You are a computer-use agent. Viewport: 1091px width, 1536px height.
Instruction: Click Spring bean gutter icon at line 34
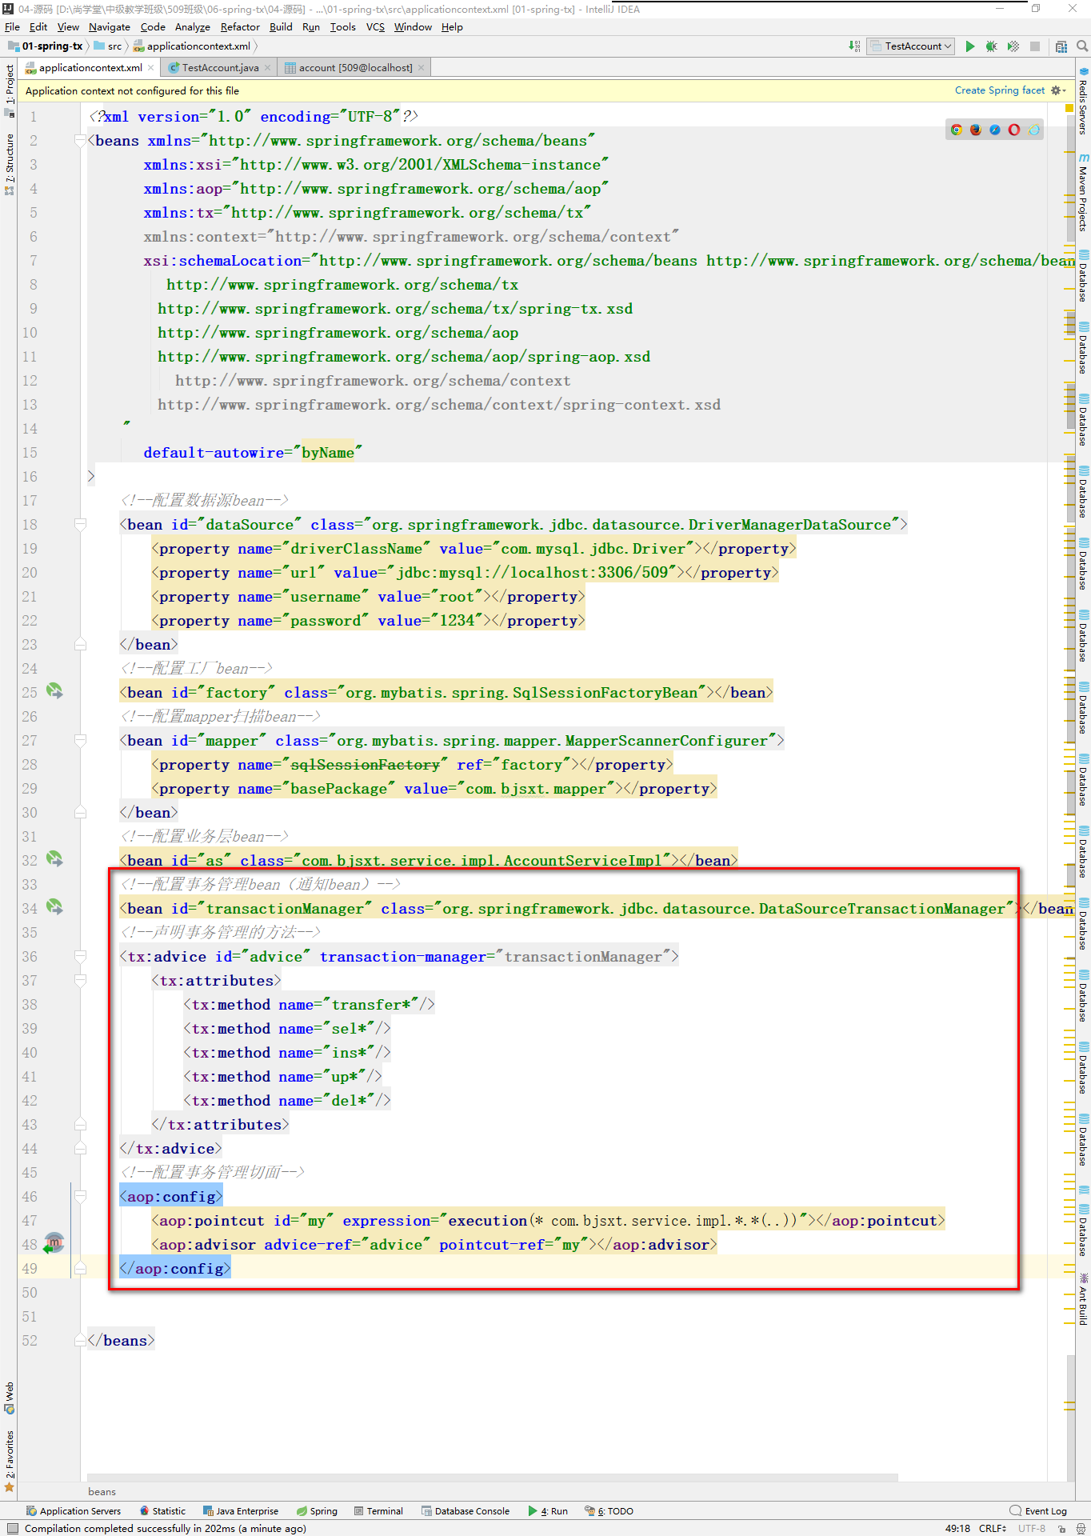54,907
